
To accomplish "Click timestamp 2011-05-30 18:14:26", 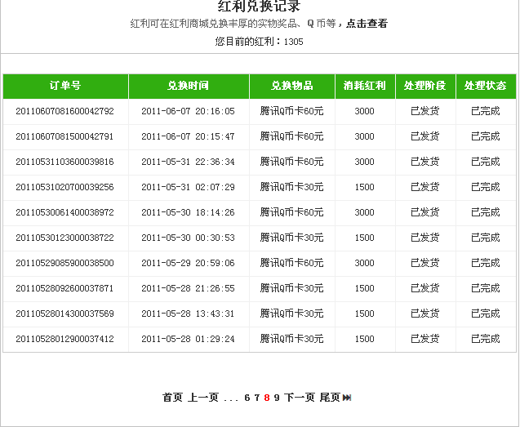I will (188, 212).
